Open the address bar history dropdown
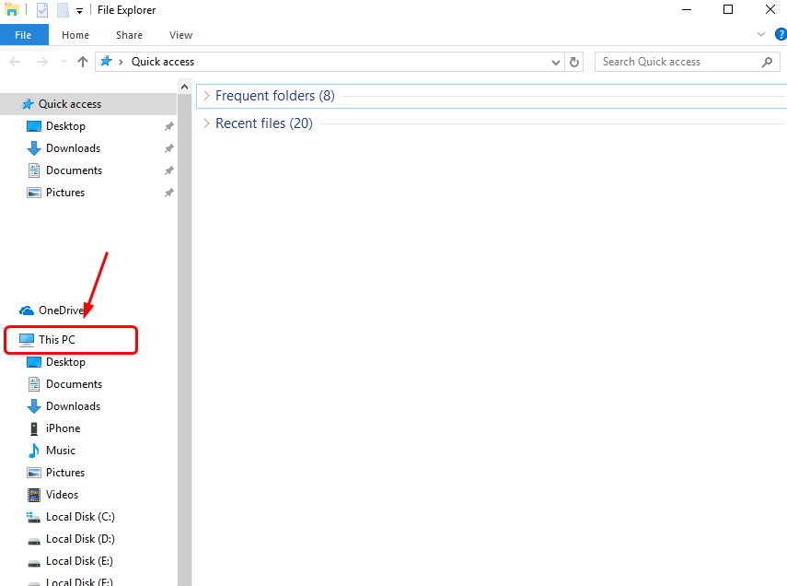The width and height of the screenshot is (787, 586). pyautogui.click(x=556, y=62)
